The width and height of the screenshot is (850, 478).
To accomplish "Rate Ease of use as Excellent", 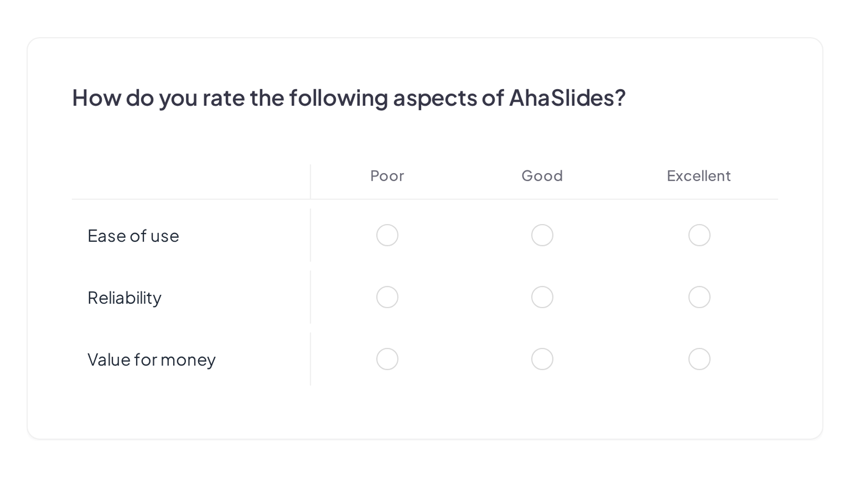I will 699,235.
